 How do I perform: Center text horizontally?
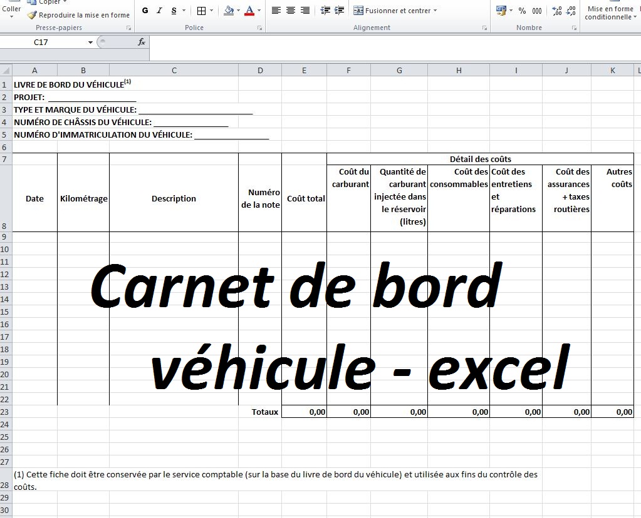coord(291,11)
